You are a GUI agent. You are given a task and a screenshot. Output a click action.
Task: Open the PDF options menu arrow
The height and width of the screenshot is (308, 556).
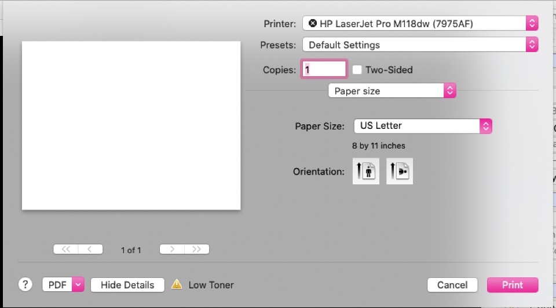[x=79, y=284]
